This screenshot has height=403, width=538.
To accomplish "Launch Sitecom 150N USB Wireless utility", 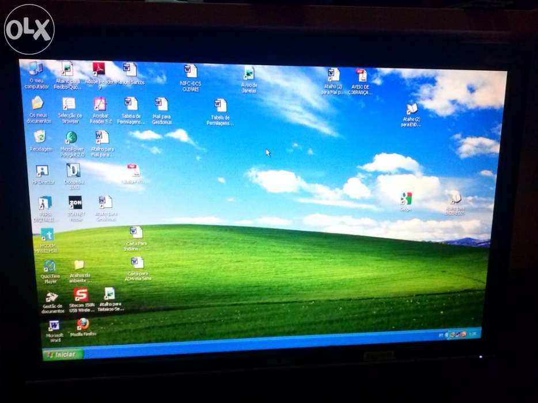I will coord(81,300).
